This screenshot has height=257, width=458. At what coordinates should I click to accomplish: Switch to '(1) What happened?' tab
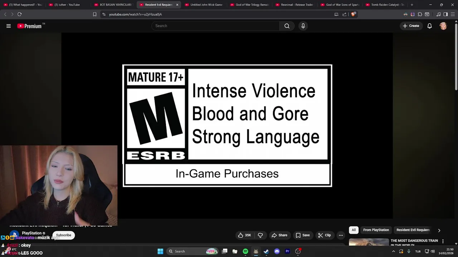coord(23,5)
